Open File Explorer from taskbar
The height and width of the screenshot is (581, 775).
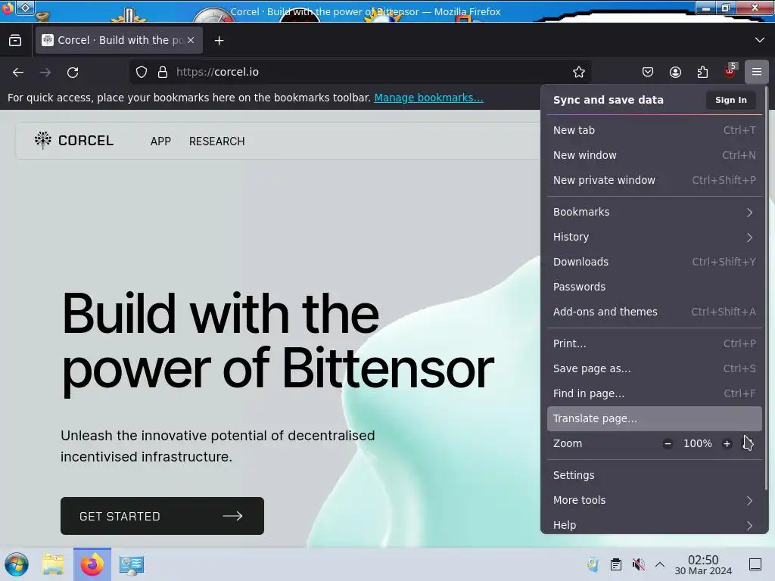point(53,564)
